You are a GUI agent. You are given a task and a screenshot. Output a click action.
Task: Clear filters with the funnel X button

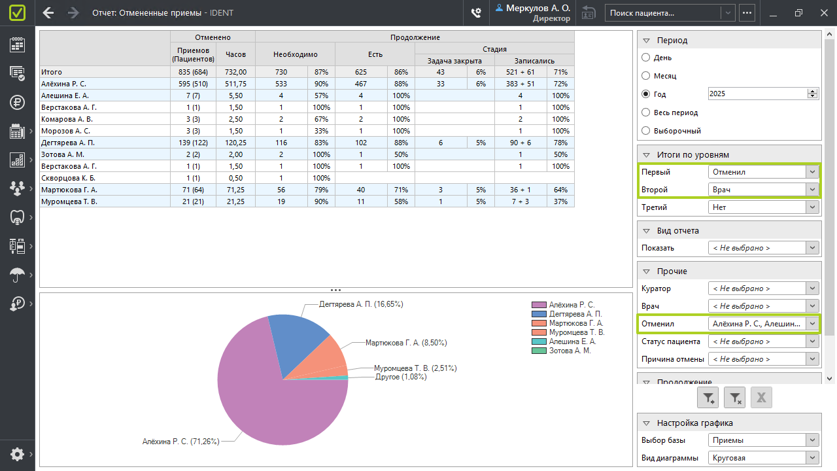tap(735, 397)
